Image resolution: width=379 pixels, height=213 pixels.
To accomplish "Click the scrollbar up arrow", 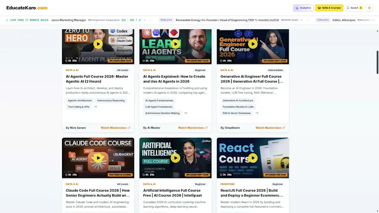I will [x=377, y=31].
